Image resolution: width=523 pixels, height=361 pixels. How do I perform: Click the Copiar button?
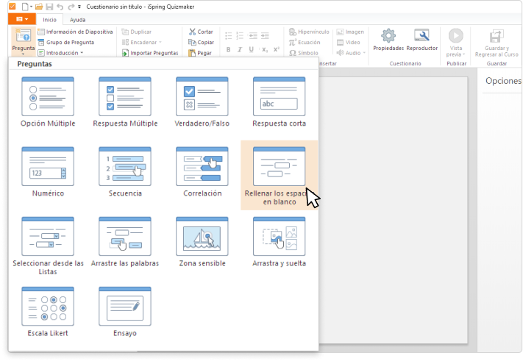point(201,43)
